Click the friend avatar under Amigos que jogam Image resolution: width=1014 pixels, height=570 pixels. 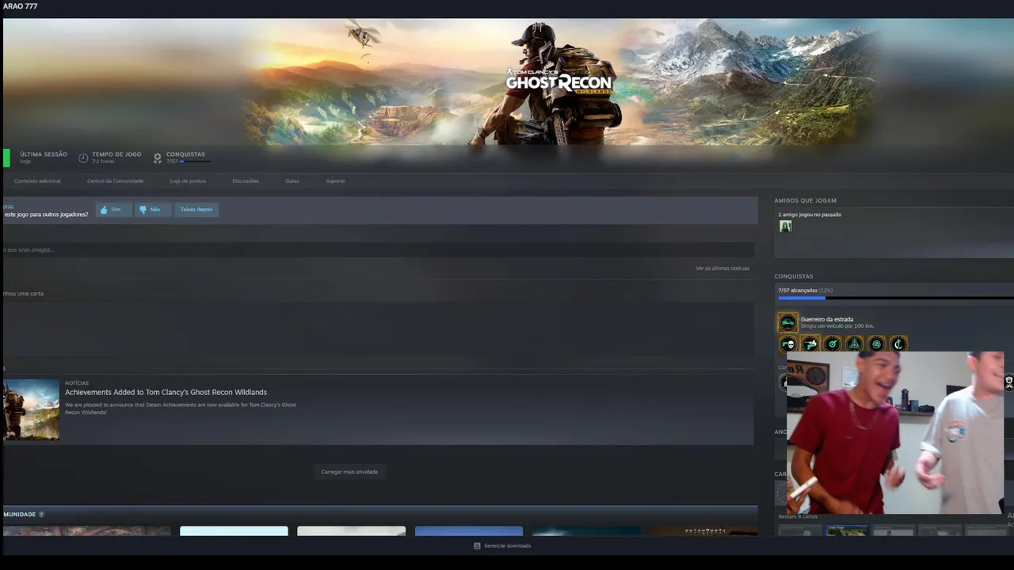(785, 226)
